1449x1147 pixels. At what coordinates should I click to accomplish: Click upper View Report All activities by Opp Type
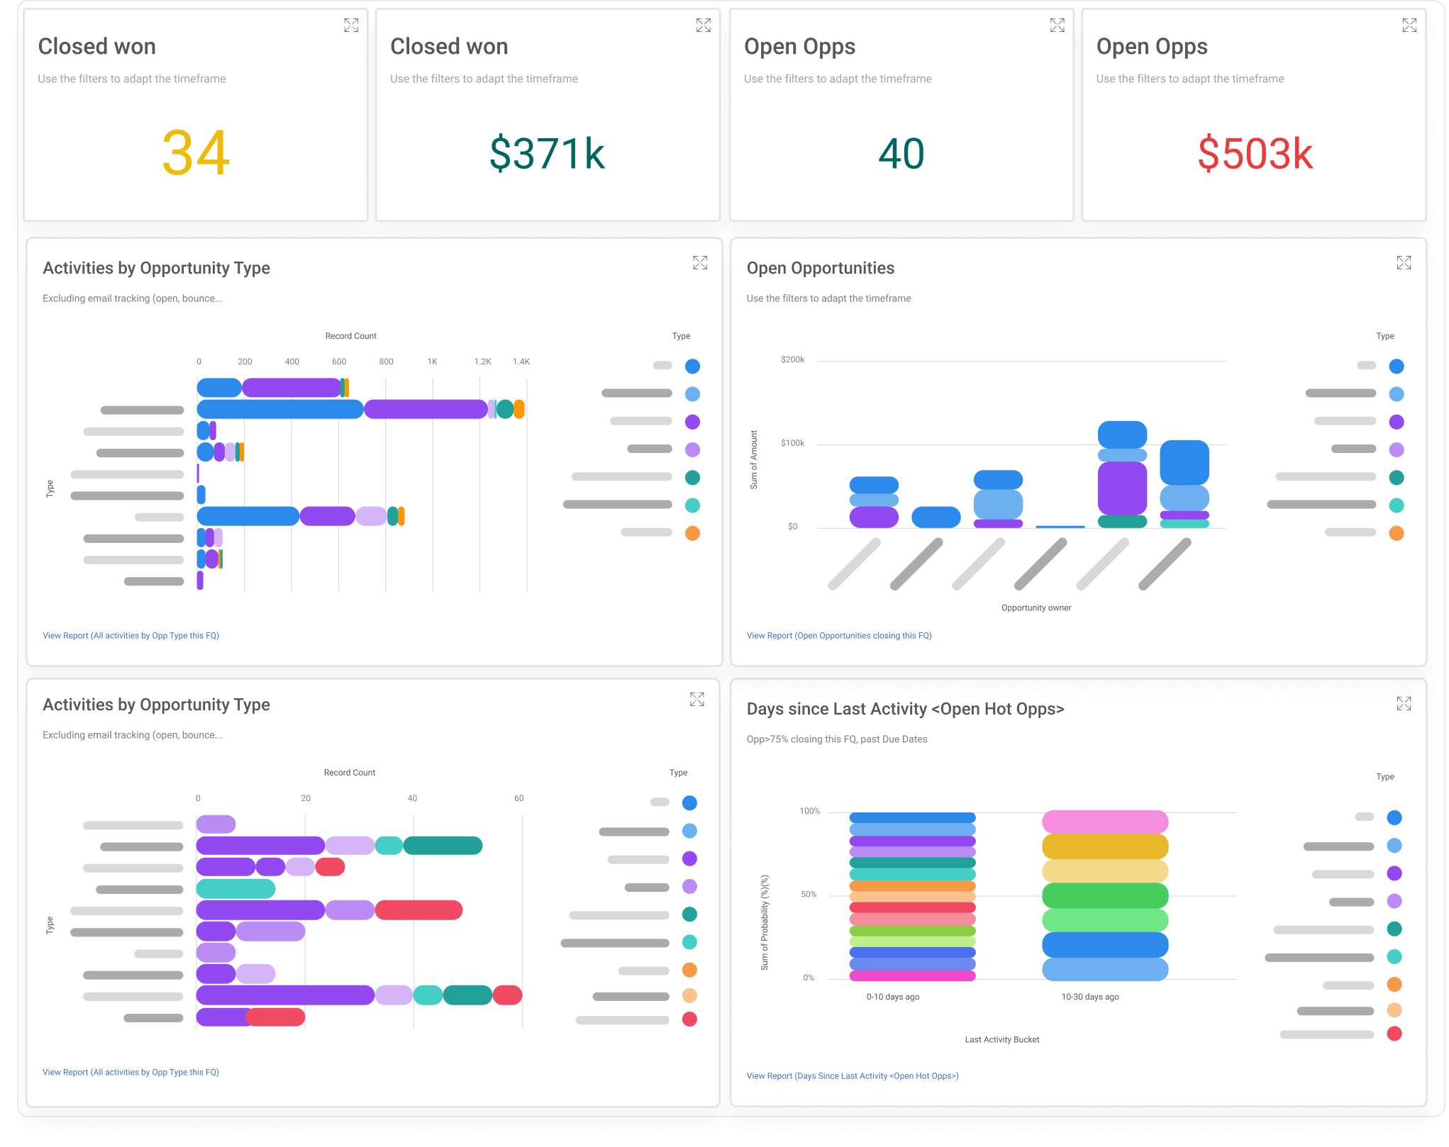(131, 636)
